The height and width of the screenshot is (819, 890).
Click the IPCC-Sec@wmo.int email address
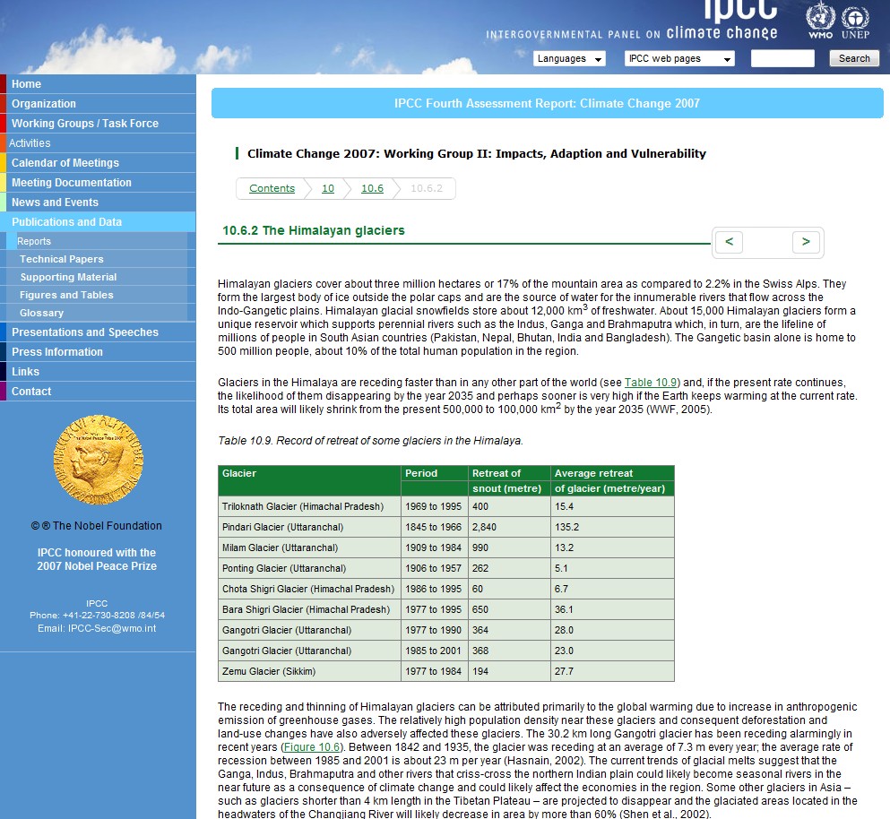112,628
